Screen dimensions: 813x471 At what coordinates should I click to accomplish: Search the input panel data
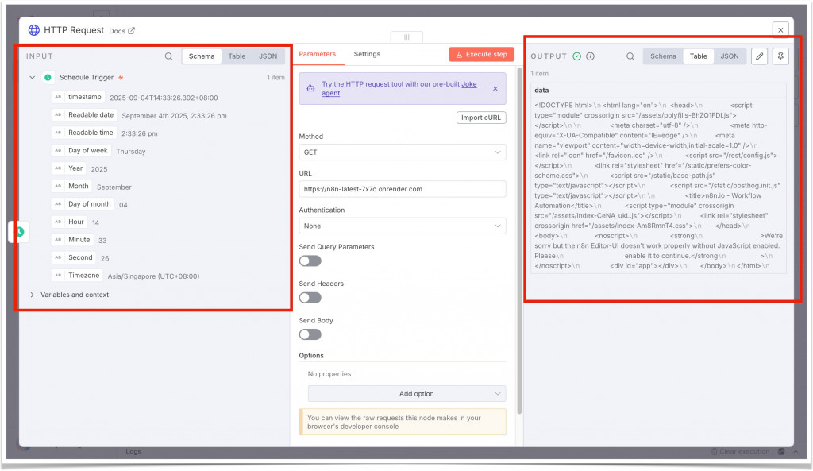[x=168, y=56]
